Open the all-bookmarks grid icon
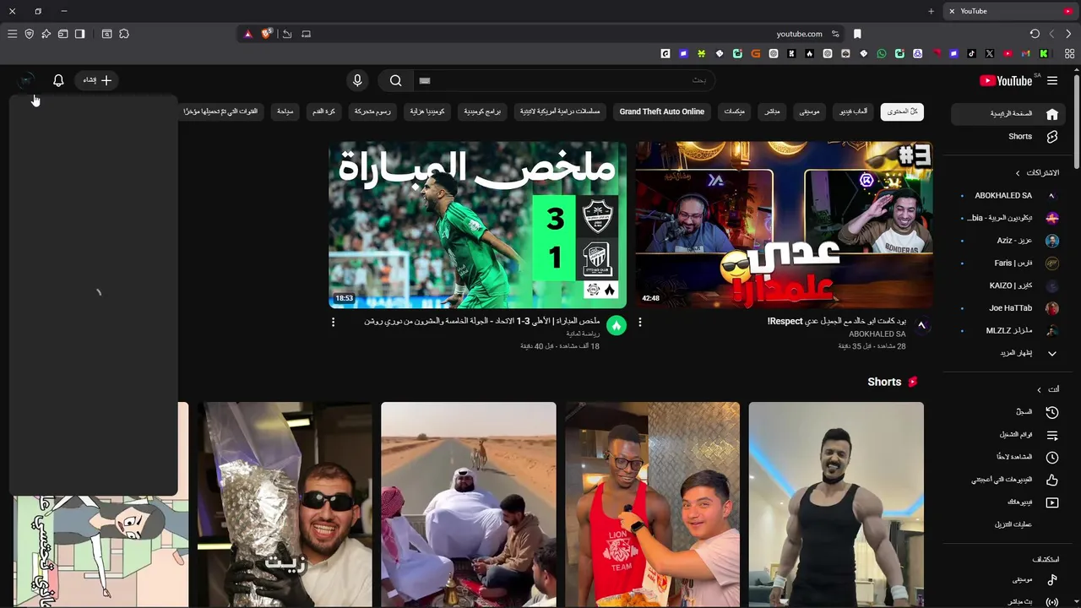Screen dimensions: 1081x608 (1069, 53)
